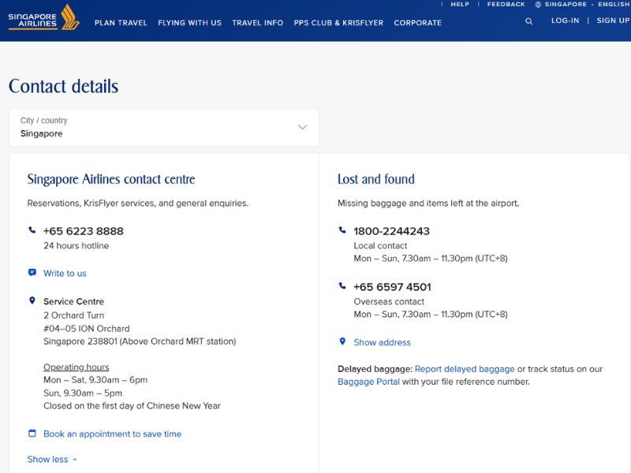The height and width of the screenshot is (473, 631).
Task: Click calendar icon beside Book an appointment
Action: [x=32, y=433]
